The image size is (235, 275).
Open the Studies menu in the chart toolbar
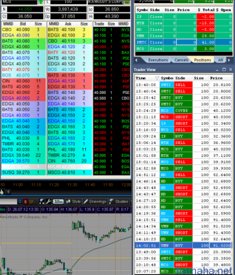click(119, 201)
